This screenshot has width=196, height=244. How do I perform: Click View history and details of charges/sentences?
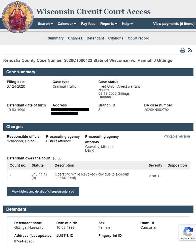tap(43, 192)
